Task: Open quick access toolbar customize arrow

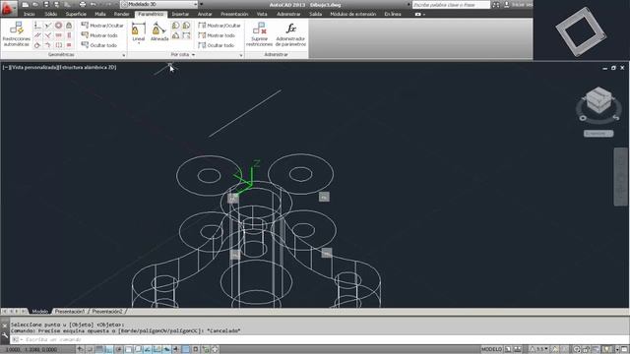Action: [x=201, y=4]
